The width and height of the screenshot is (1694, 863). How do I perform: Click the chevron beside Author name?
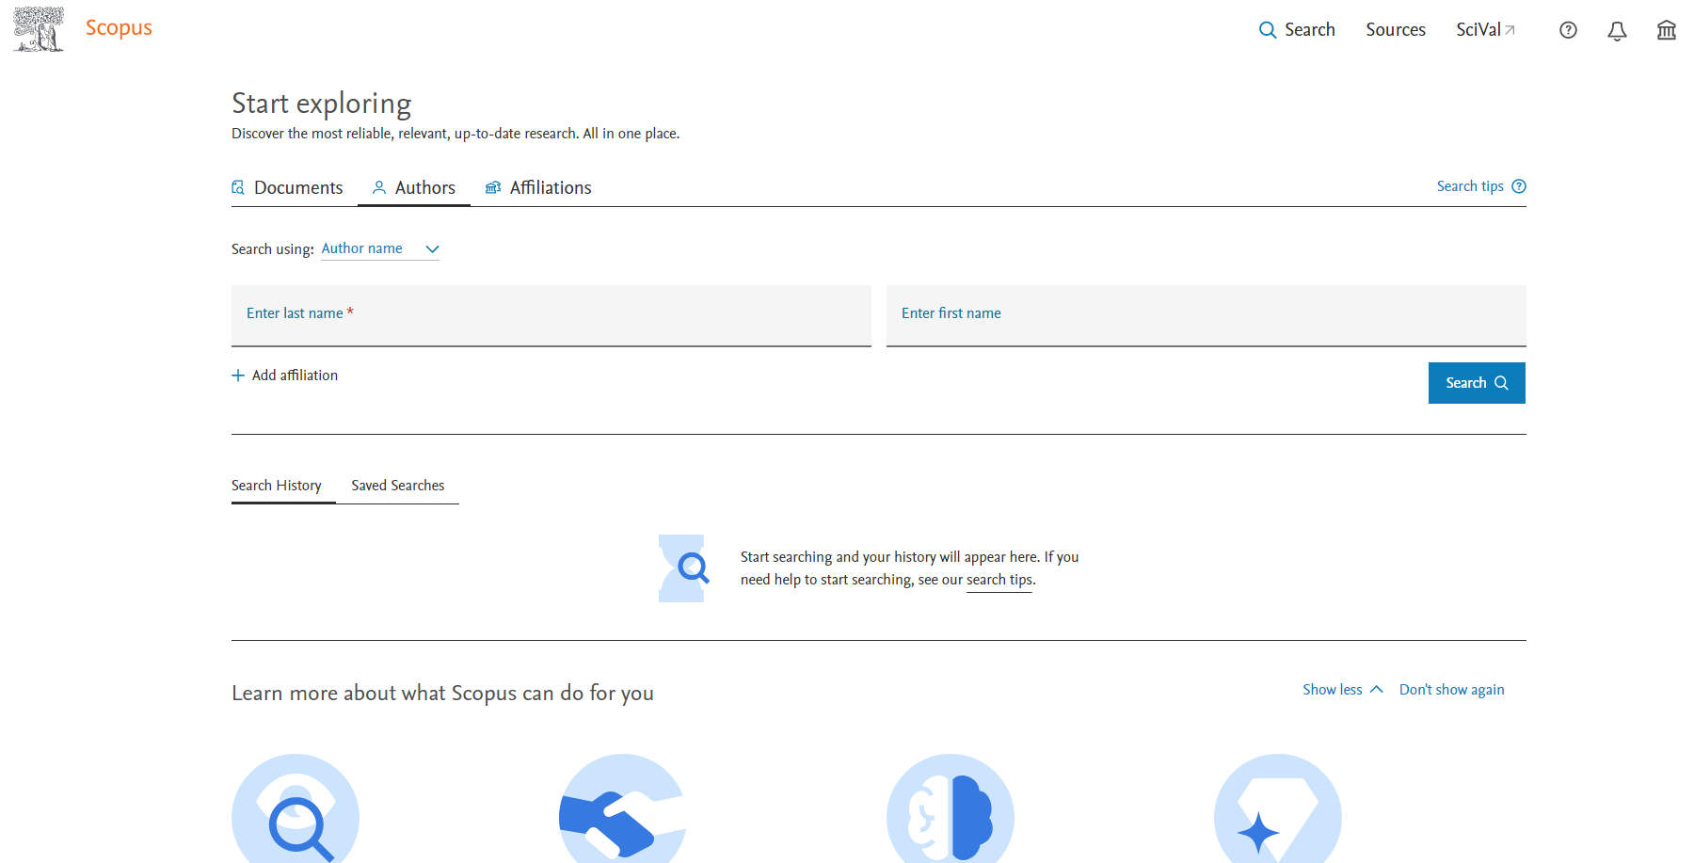tap(432, 249)
